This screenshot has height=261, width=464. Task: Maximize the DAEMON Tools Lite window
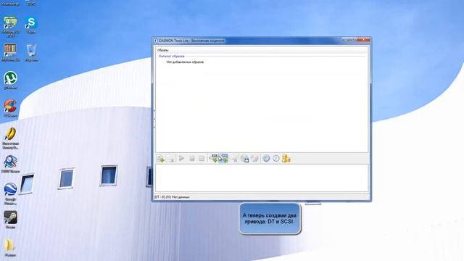tap(353, 40)
